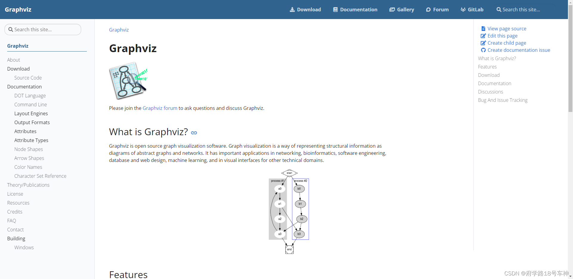Viewport: 573px width, 279px height.
Task: Select Layout Engines in the sidebar
Action: pyautogui.click(x=31, y=113)
